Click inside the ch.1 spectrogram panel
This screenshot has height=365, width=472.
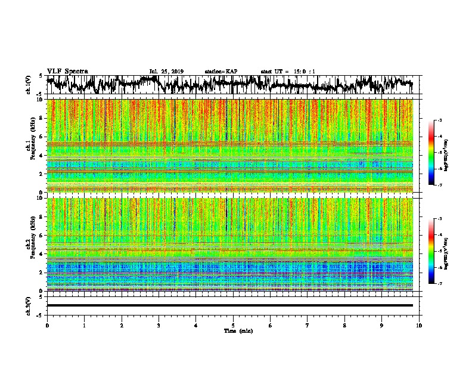[x=229, y=146]
